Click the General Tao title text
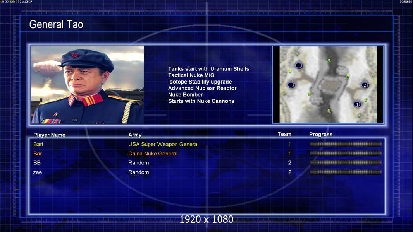Viewport: 413px width, 232px height. [x=56, y=24]
